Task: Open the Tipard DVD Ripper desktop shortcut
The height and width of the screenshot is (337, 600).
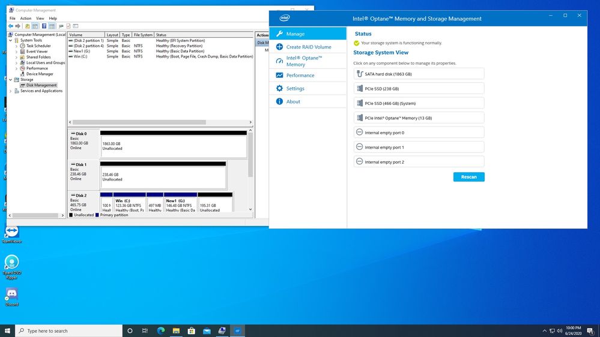Action: (x=12, y=267)
